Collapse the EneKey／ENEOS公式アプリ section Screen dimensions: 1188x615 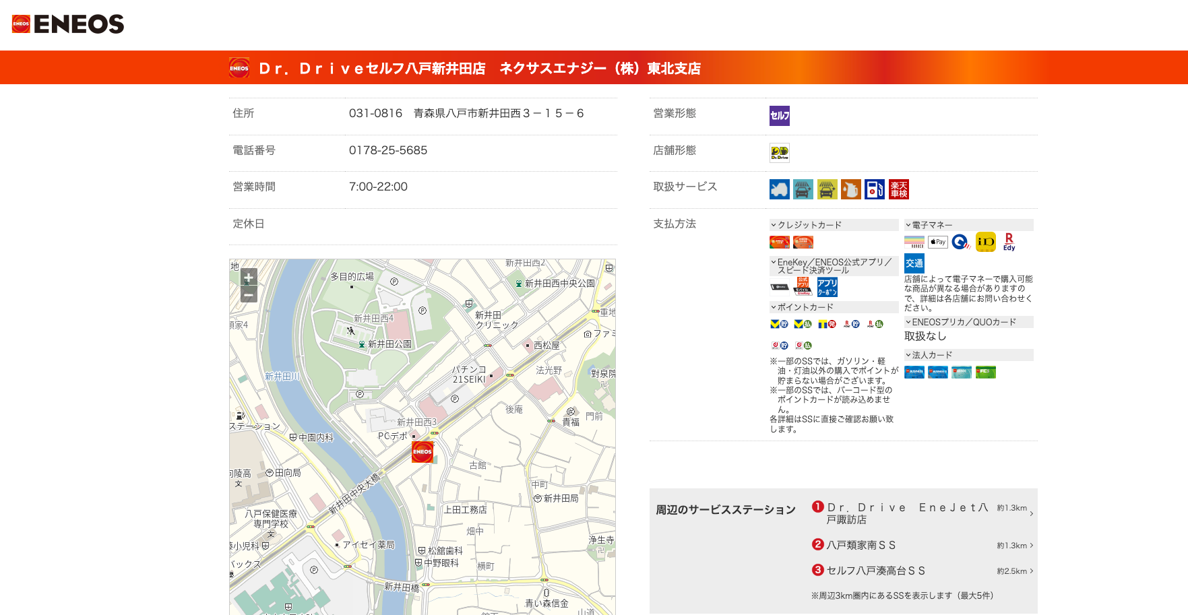[x=834, y=266]
